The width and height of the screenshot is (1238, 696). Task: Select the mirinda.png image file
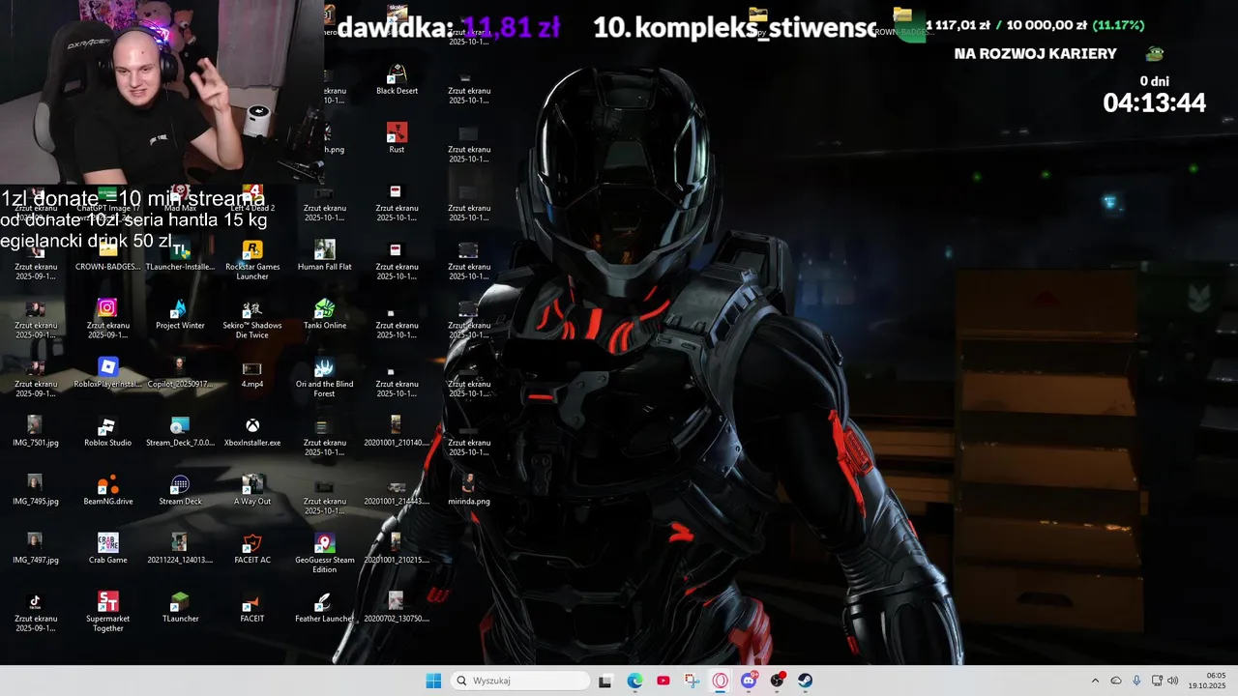pyautogui.click(x=469, y=491)
